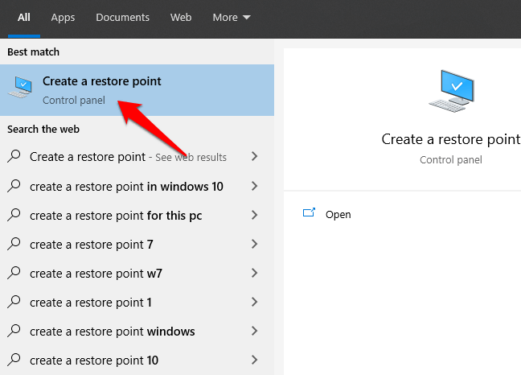Click the large computer icon in preview pane

[x=450, y=90]
